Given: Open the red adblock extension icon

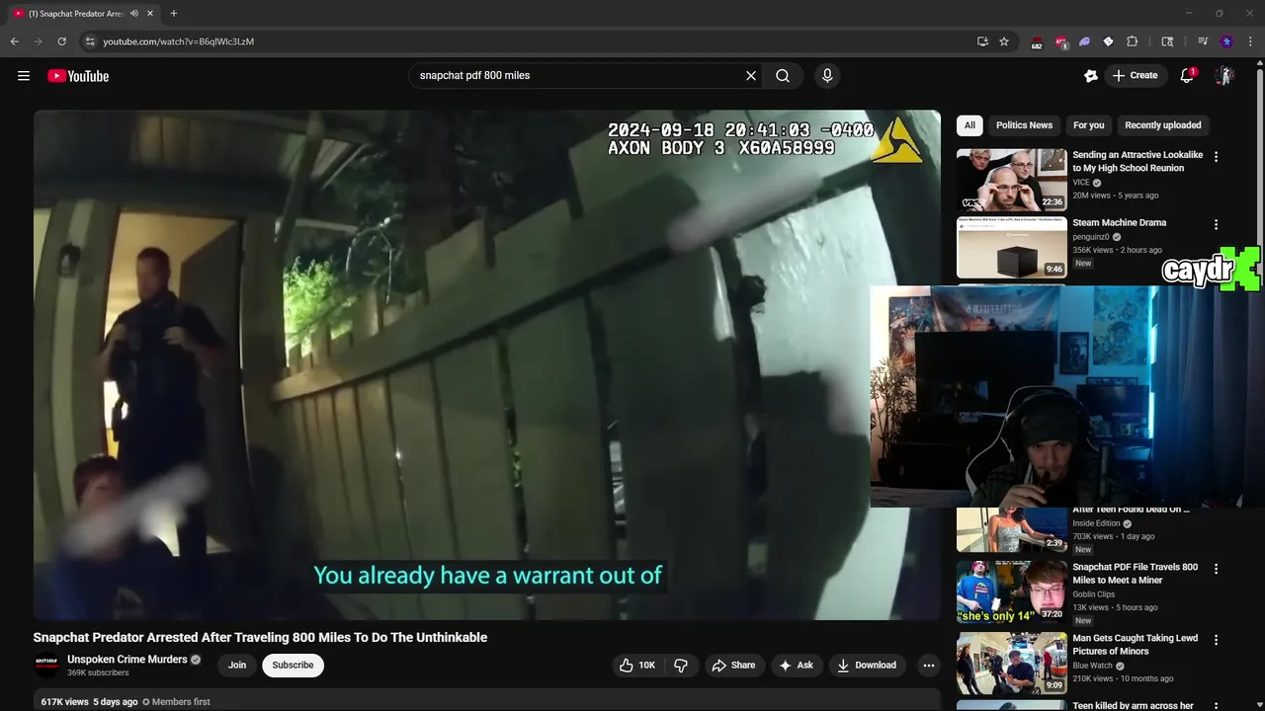Looking at the screenshot, I should coord(1060,42).
